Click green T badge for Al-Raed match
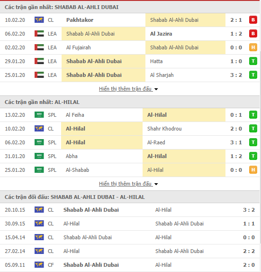The width and height of the screenshot is (261, 272). (x=253, y=142)
